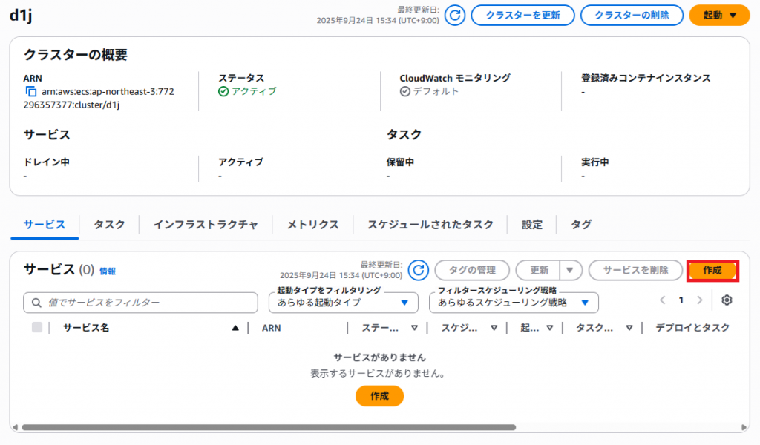Click the service filter search field
760x445 pixels.
point(142,303)
